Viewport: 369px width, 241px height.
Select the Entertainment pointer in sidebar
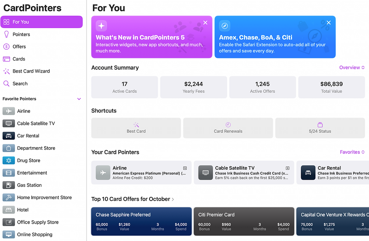click(32, 173)
